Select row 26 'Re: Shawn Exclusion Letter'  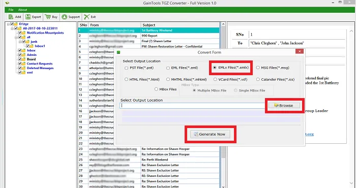pos(149,165)
